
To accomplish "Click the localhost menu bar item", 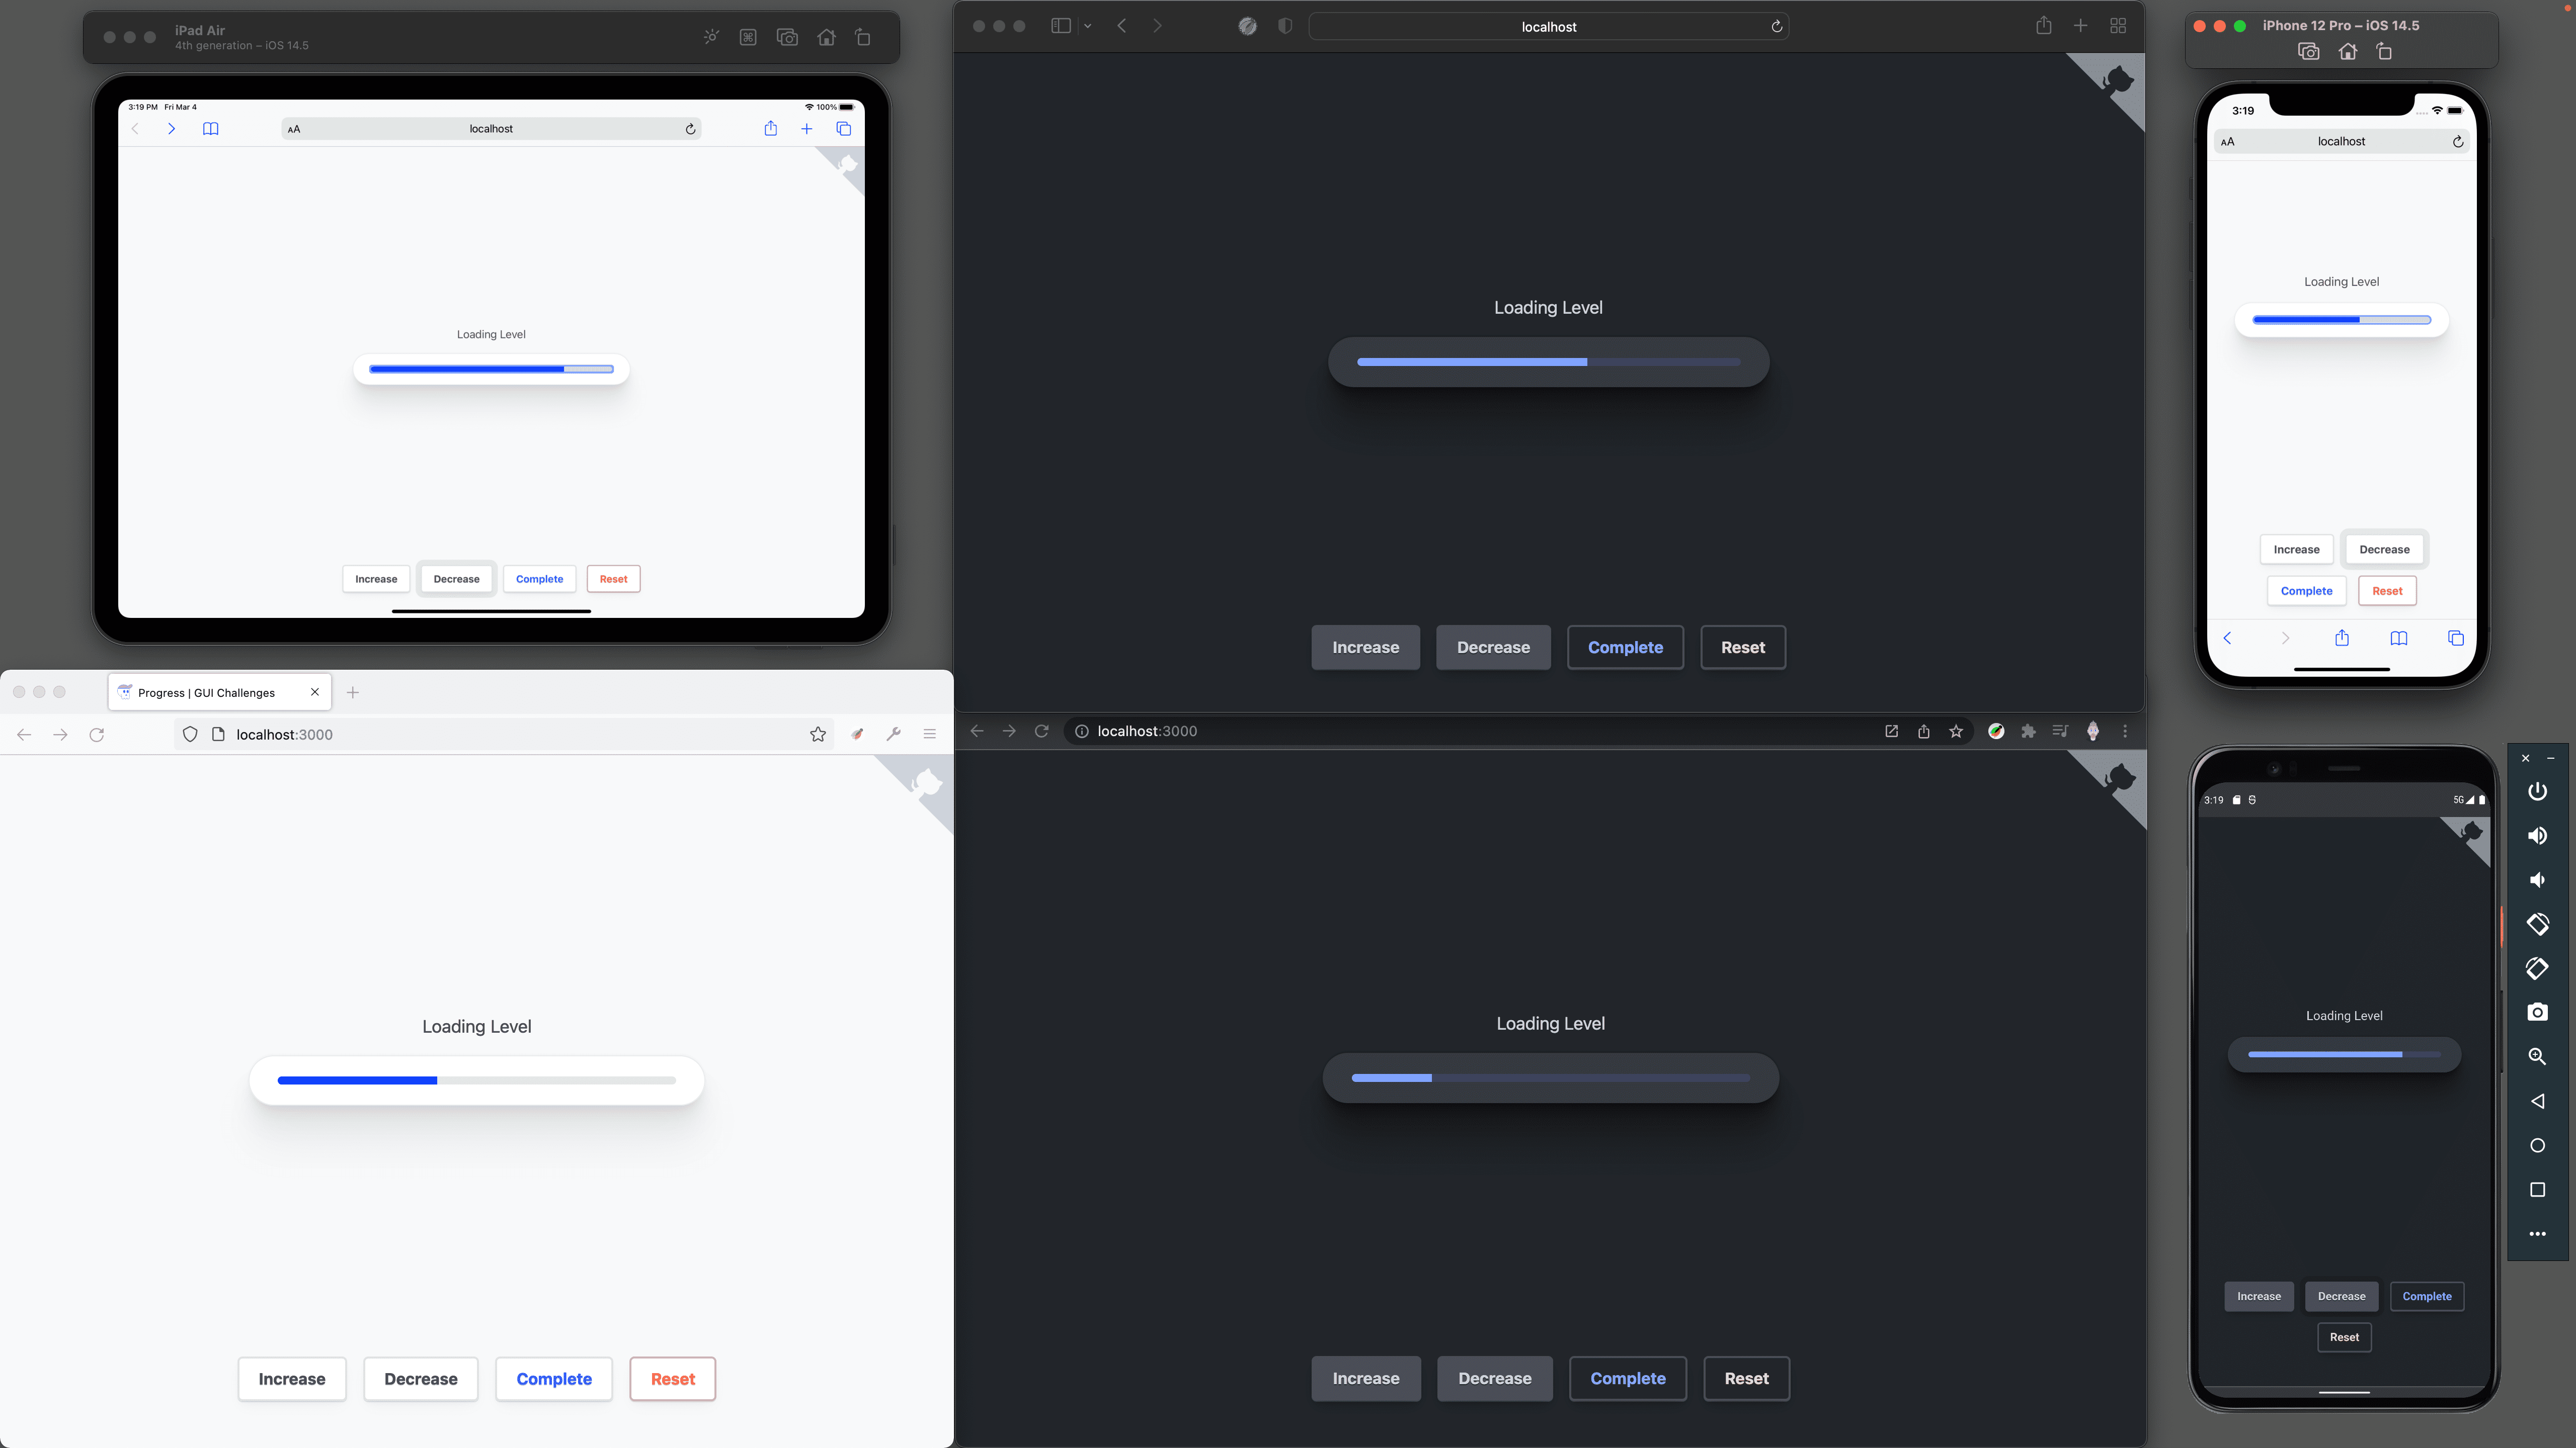I will coord(1548,25).
